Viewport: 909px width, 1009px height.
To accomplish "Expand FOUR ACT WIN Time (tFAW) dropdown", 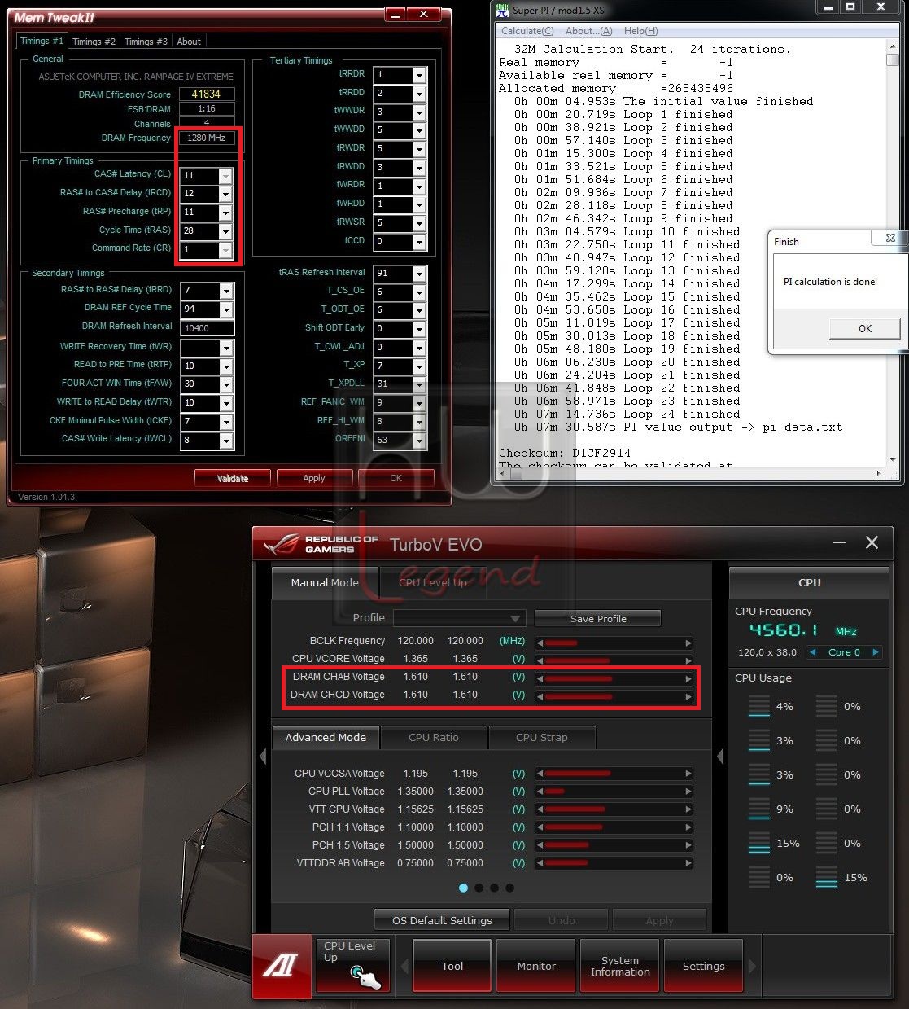I will tap(226, 384).
